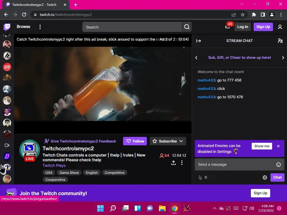Bookmark this page with star icon
The image size is (287, 215).
tap(242, 15)
